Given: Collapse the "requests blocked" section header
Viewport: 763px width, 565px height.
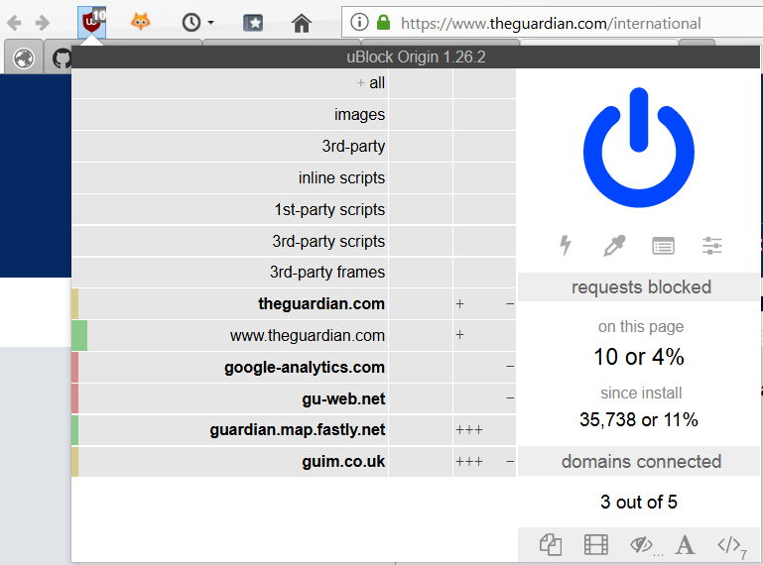Looking at the screenshot, I should tap(639, 286).
